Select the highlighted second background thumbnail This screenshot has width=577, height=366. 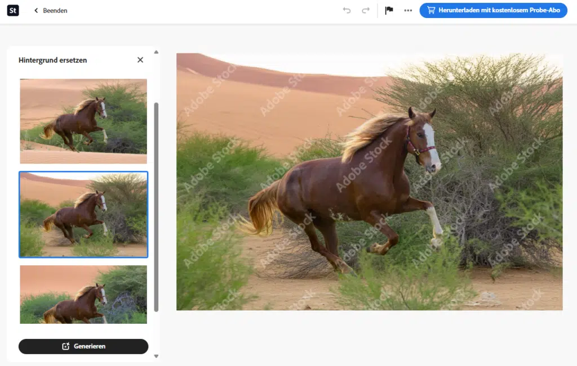pos(83,214)
